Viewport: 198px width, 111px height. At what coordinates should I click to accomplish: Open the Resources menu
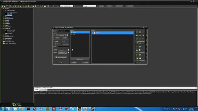(x=10, y=4)
